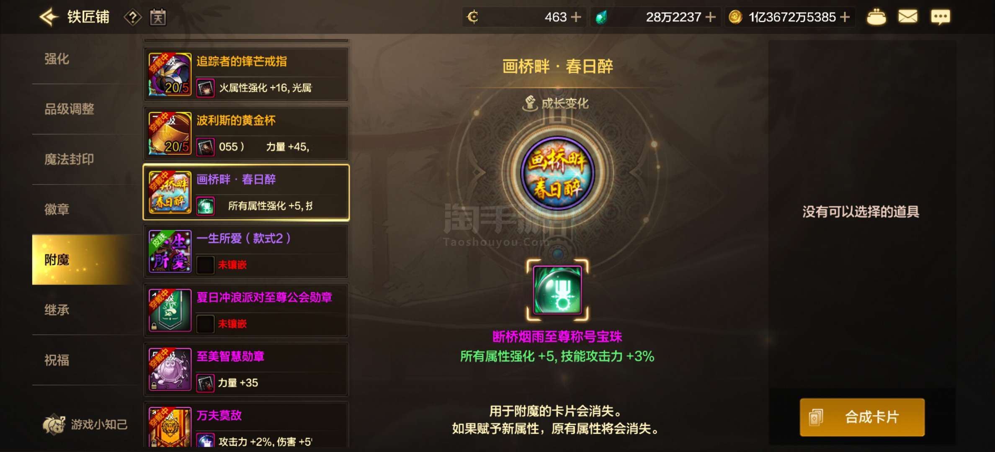The image size is (995, 452).
Task: Open the money pouch shop icon
Action: 876,17
